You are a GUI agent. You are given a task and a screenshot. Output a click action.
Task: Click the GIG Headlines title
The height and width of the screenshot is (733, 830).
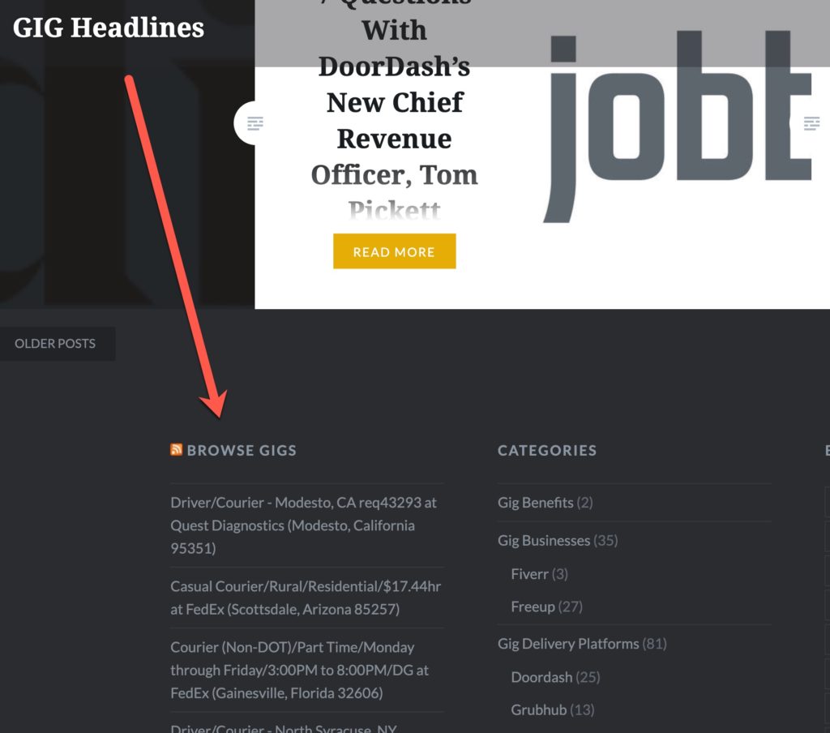109,28
